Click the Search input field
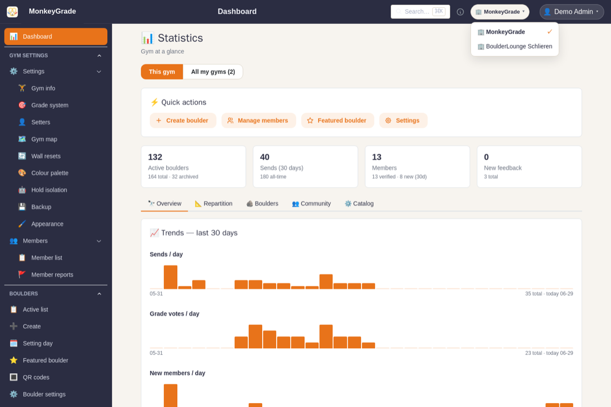This screenshot has width=611, height=407. click(420, 12)
